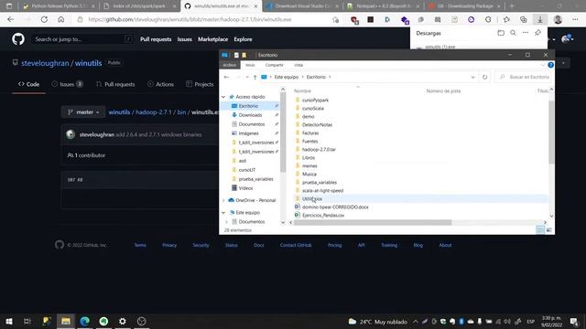This screenshot has height=329, width=586.
Task: Open Task View on taskbar
Action: pos(27,321)
